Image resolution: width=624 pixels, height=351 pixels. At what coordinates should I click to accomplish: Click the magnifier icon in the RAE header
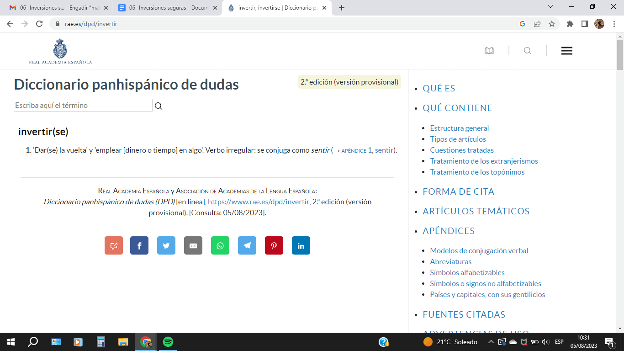click(x=528, y=51)
